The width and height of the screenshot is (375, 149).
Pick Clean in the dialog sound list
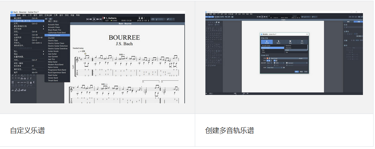(296, 50)
